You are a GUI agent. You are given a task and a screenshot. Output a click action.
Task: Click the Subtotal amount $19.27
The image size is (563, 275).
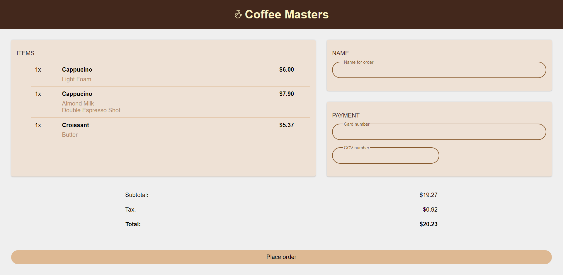pos(428,195)
